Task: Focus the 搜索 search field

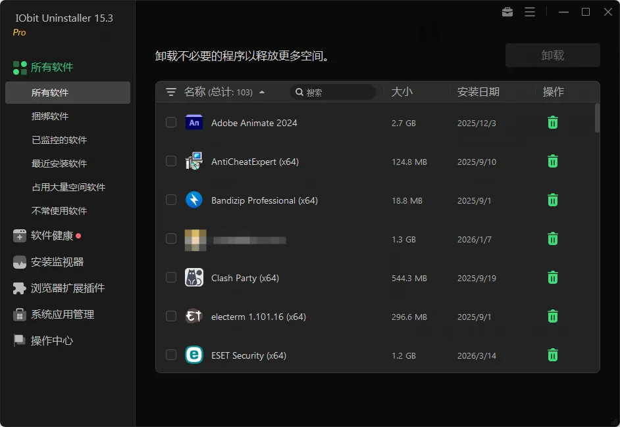Action: 333,92
